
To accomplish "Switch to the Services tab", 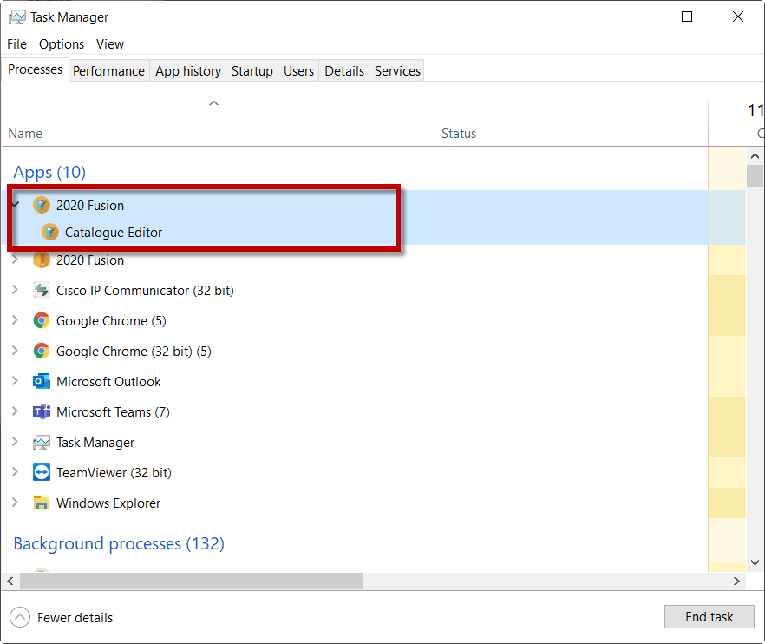I will [x=397, y=71].
